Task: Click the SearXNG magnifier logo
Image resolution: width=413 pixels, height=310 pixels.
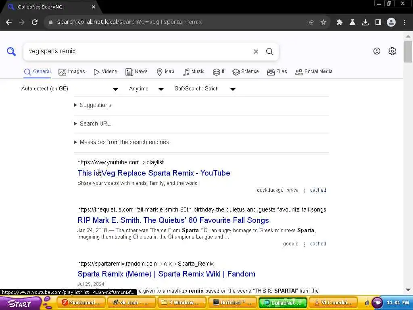Action: 11,51
